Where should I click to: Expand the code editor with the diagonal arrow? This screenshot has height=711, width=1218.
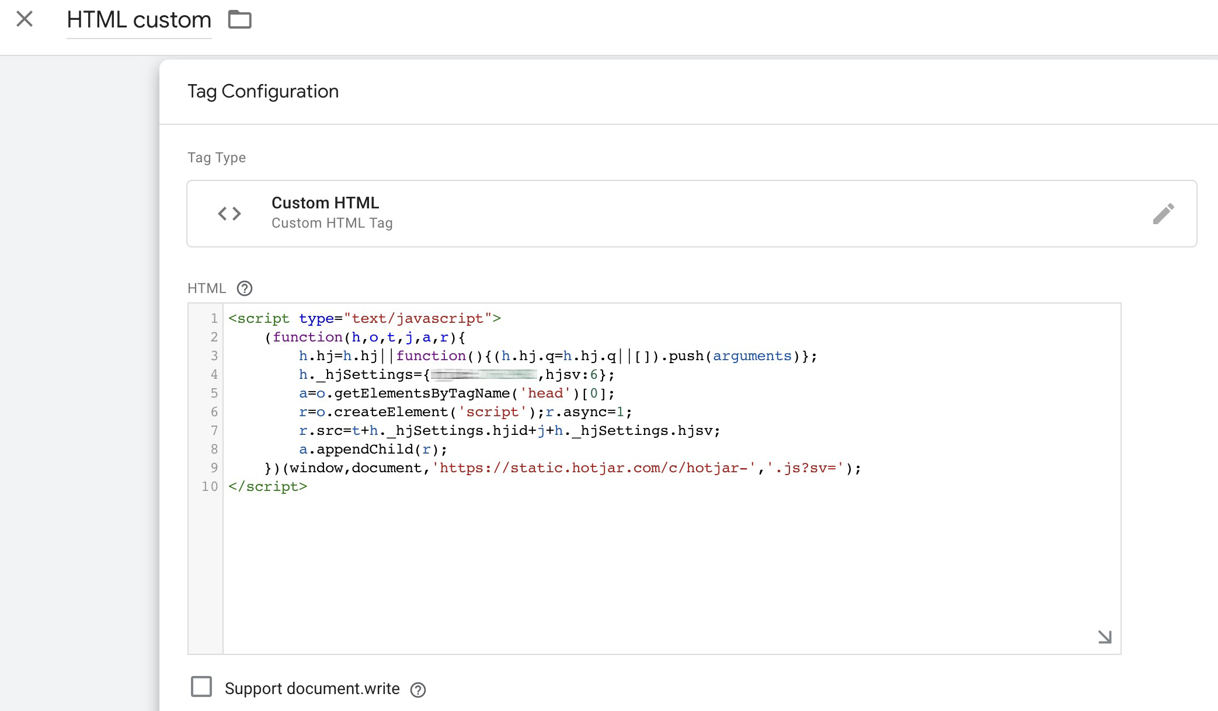tap(1104, 637)
